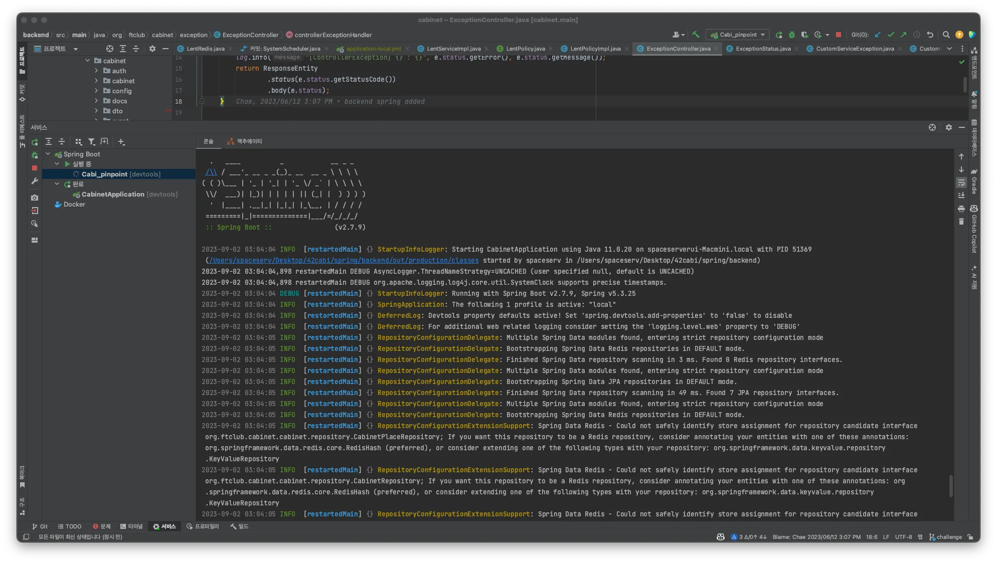This screenshot has height=563, width=997.
Task: Click the Clear All trash icon in console
Action: [961, 222]
